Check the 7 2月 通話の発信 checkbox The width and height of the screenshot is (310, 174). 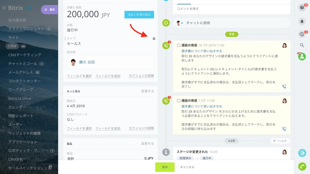click(x=179, y=101)
